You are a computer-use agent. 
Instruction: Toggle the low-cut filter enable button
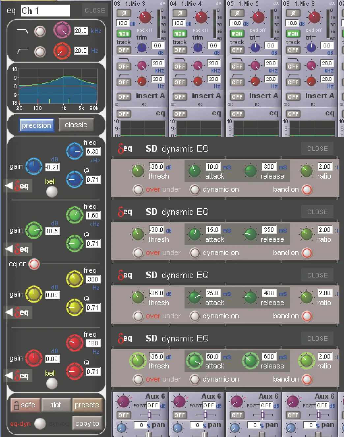coord(40,51)
